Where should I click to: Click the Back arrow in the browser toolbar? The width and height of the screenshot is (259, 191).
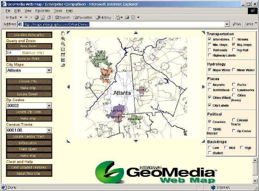(x=11, y=17)
